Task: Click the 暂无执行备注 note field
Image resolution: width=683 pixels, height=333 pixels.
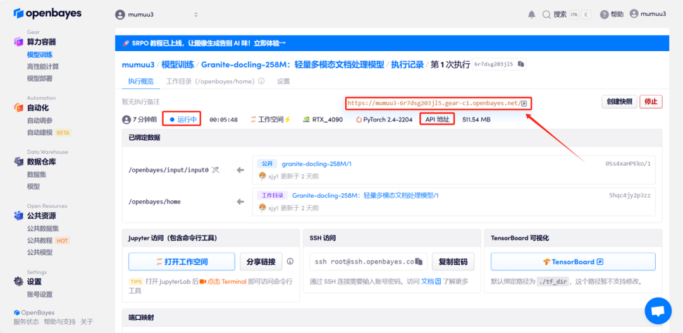Action: [x=140, y=102]
